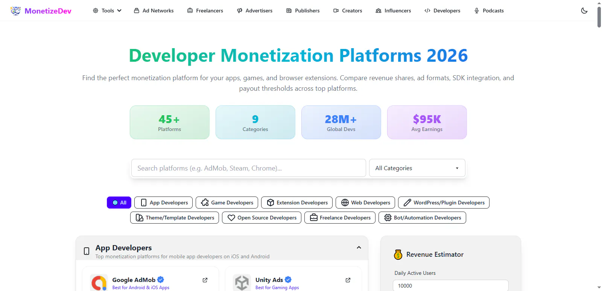
Task: Filter by Theme/Template Developers
Action: pyautogui.click(x=175, y=218)
